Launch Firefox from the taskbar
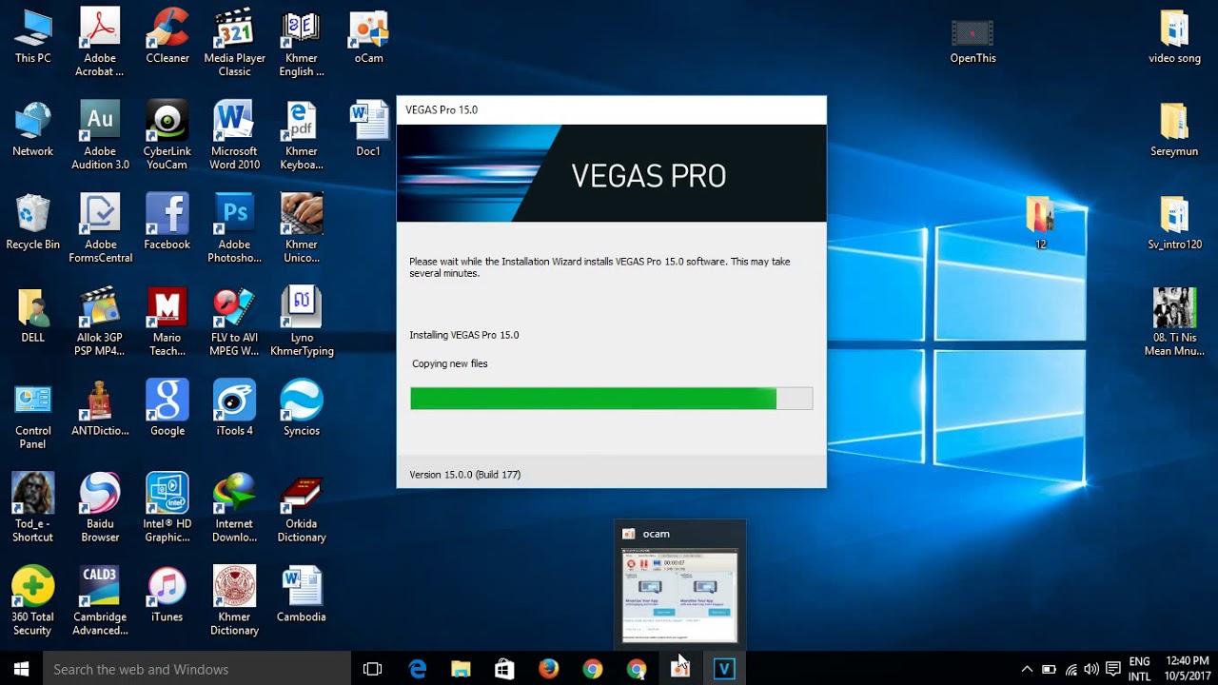 pyautogui.click(x=548, y=669)
